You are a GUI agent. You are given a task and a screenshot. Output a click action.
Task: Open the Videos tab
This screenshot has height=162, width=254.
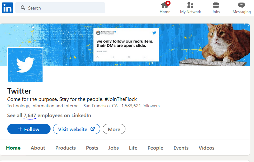[x=207, y=148]
